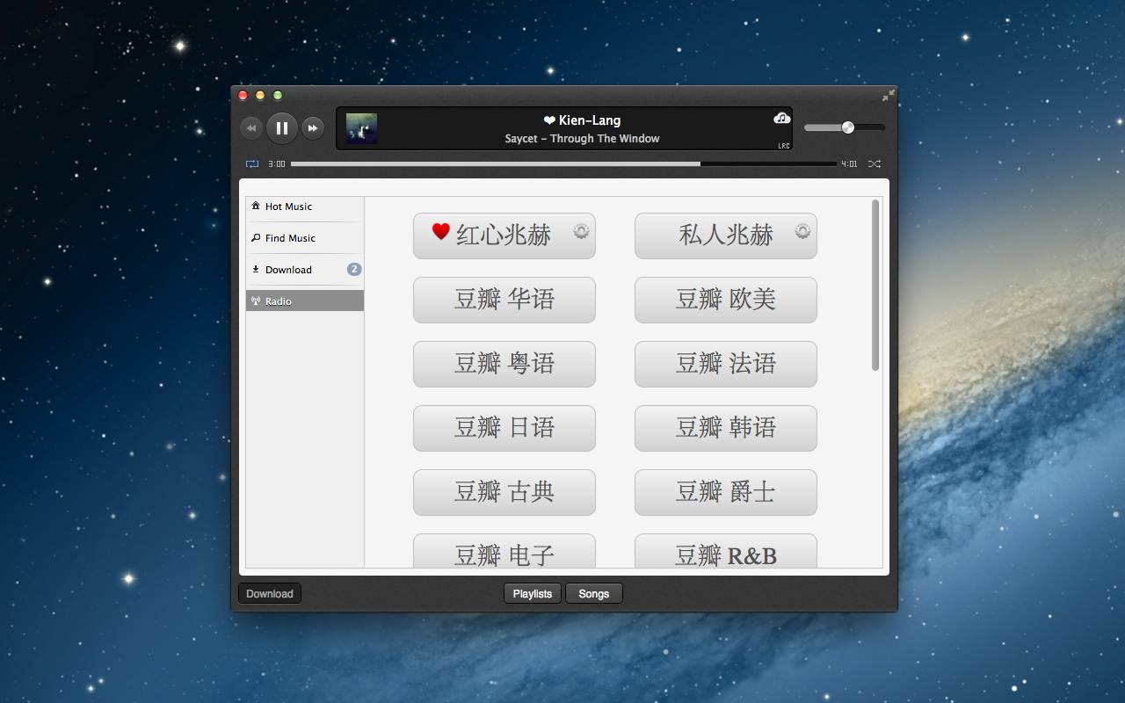Click the Download count badge showing 2
1125x703 pixels.
pyautogui.click(x=354, y=270)
